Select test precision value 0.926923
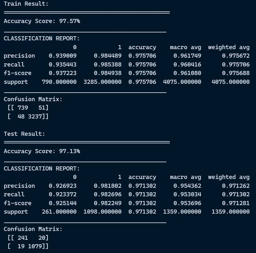Viewport: 256px width, 253px height. 63,186
